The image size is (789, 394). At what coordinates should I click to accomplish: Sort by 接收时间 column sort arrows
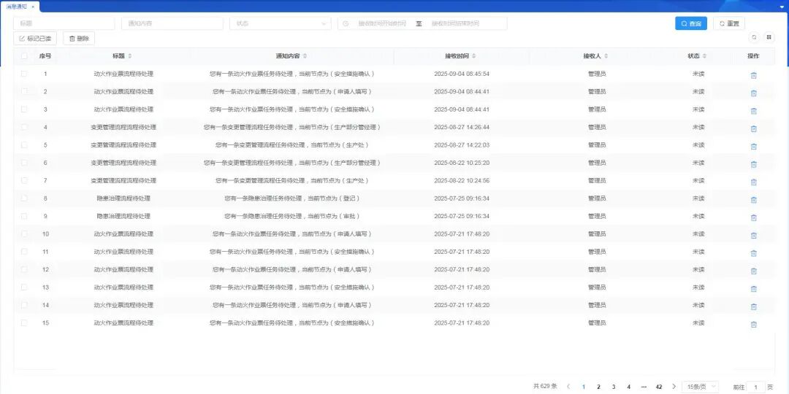click(x=475, y=56)
